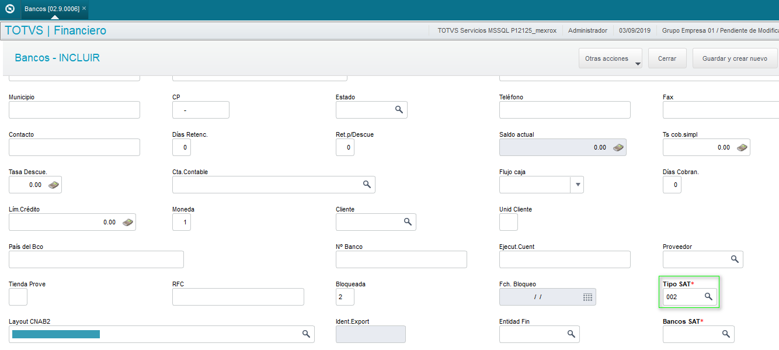Image resolution: width=779 pixels, height=350 pixels.
Task: Click the Grupo Empresa 01 label
Action: pos(720,30)
